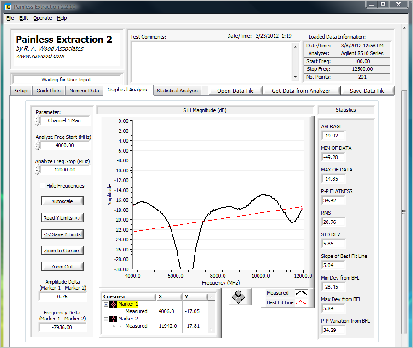Open the File menu
Image resolution: width=413 pixels, height=348 pixels.
coord(10,18)
